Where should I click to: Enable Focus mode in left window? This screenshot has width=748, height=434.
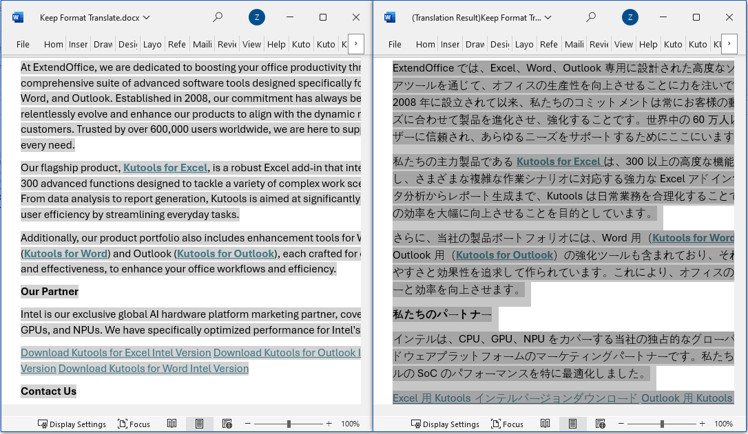[134, 424]
